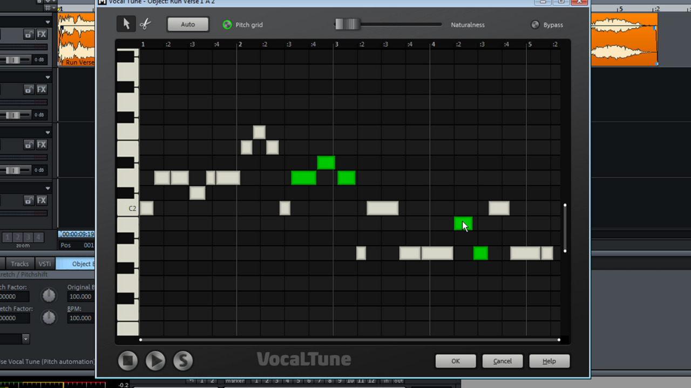The height and width of the screenshot is (388, 691).
Task: Click the top track's 0 dB value
Action: pyautogui.click(x=39, y=59)
